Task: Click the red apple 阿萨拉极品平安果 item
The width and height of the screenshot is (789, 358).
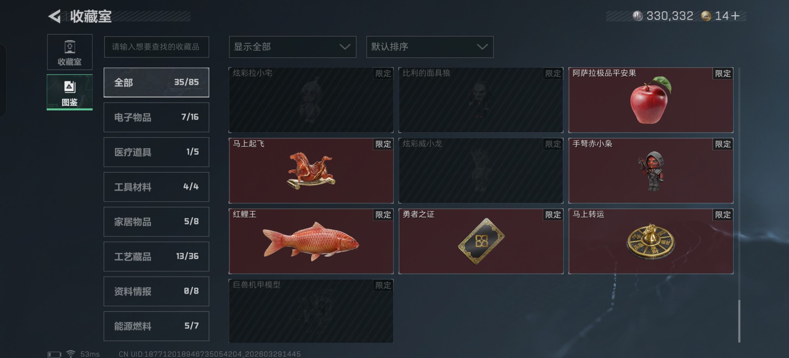Action: pyautogui.click(x=650, y=100)
